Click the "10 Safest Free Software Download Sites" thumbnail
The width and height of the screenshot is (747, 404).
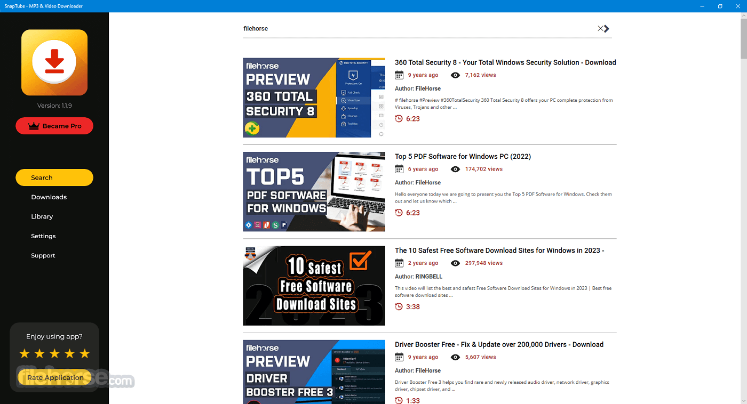pos(314,285)
